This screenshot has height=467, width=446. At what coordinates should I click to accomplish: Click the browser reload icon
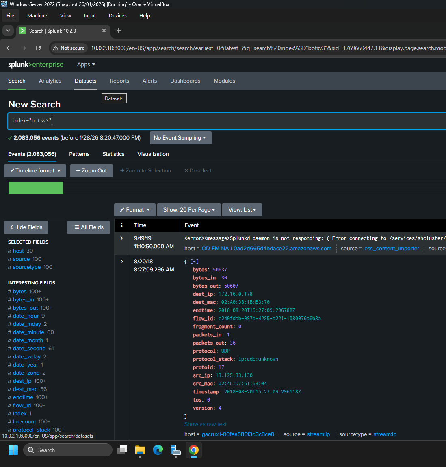coord(38,48)
